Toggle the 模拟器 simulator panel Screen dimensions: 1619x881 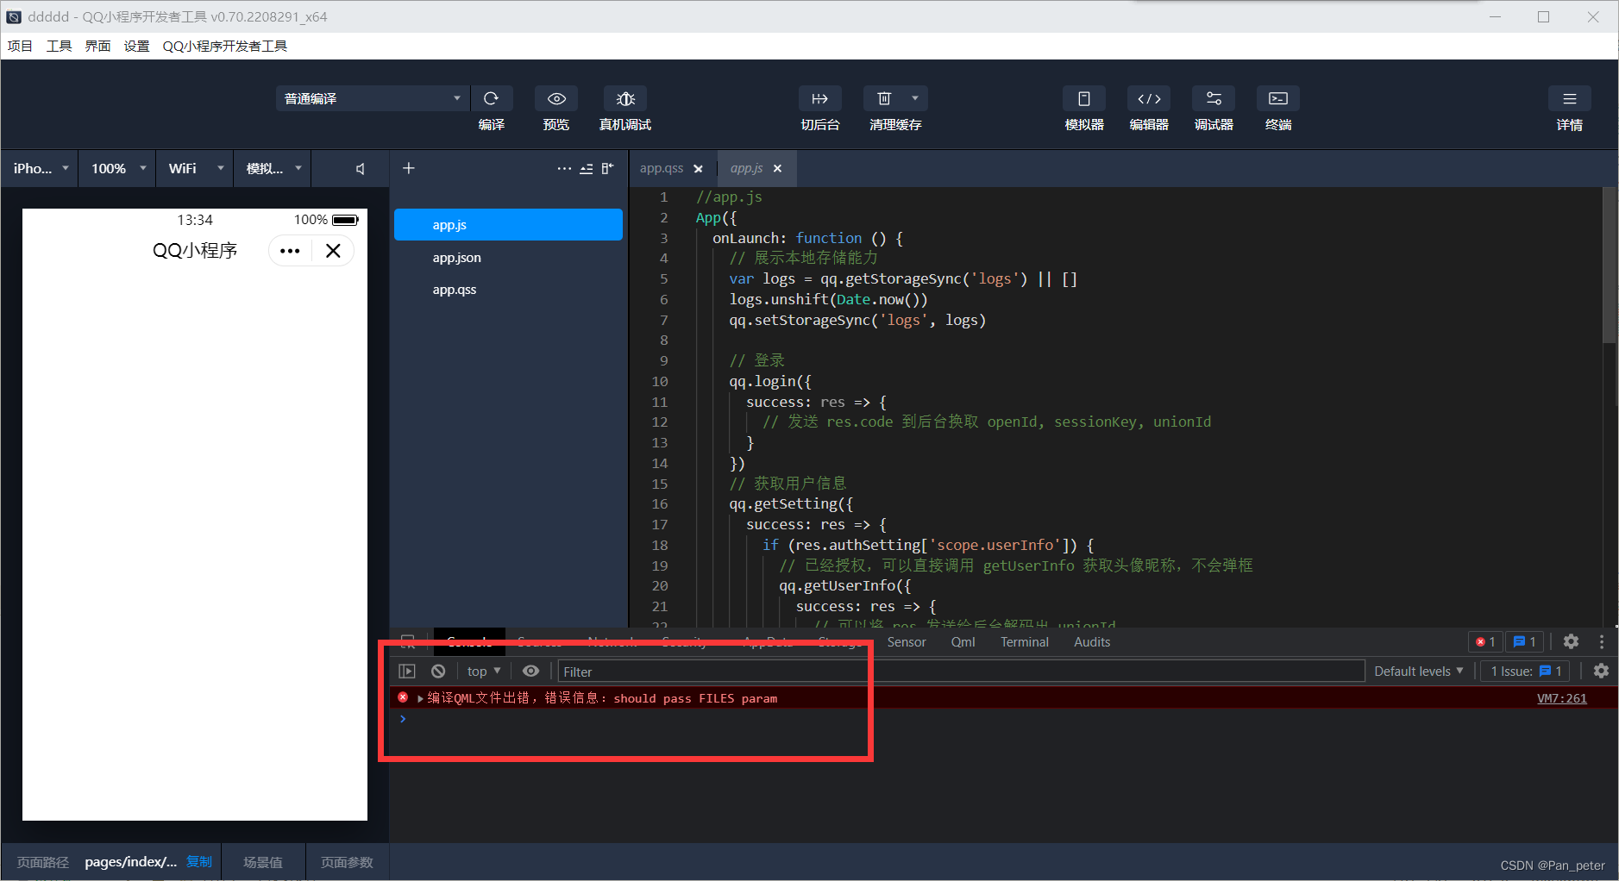[x=1084, y=98]
